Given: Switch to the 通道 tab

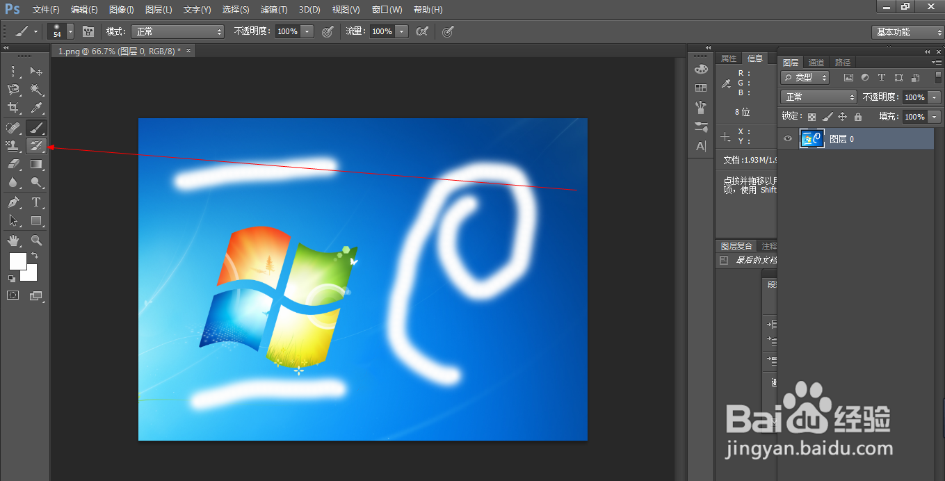Looking at the screenshot, I should pyautogui.click(x=816, y=63).
